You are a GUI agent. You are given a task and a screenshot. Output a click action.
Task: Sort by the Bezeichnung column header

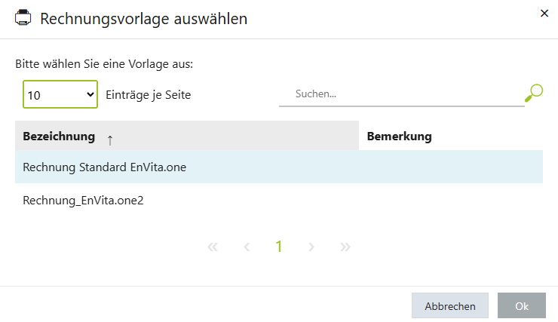tap(59, 136)
